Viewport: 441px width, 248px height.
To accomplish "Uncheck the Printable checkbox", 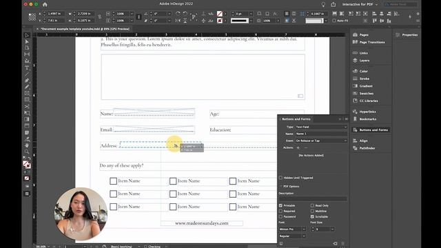I will (280, 205).
